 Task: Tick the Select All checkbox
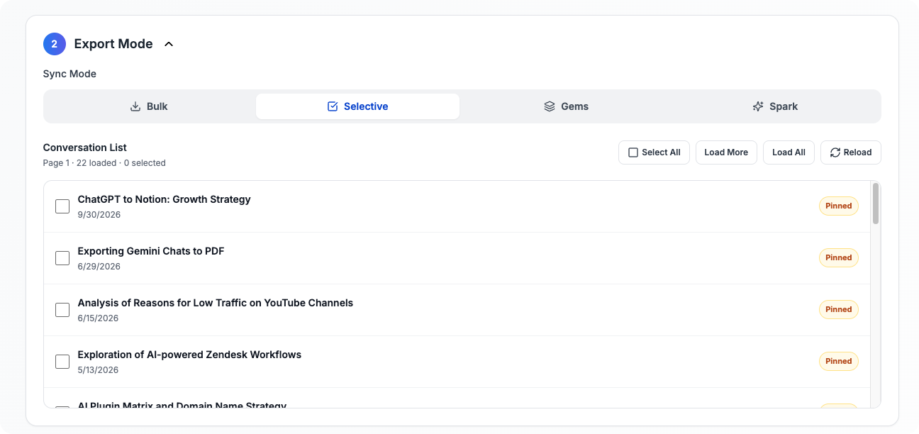coord(633,152)
